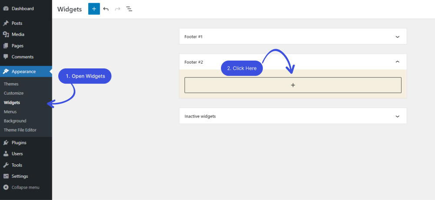Click the Media icon in the sidebar
This screenshot has height=200, width=435.
[x=6, y=34]
